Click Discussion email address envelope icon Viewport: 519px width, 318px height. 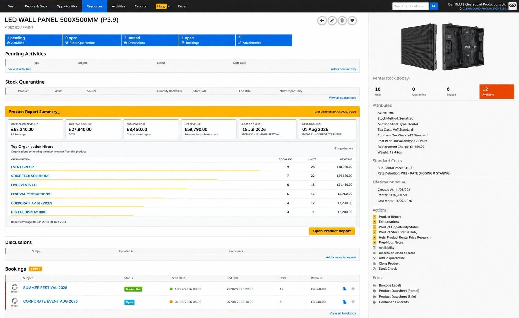pos(375,253)
